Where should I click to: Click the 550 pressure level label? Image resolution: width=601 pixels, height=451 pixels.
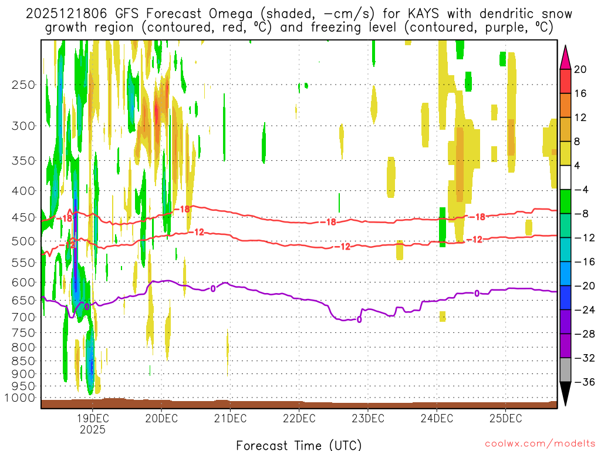point(23,262)
